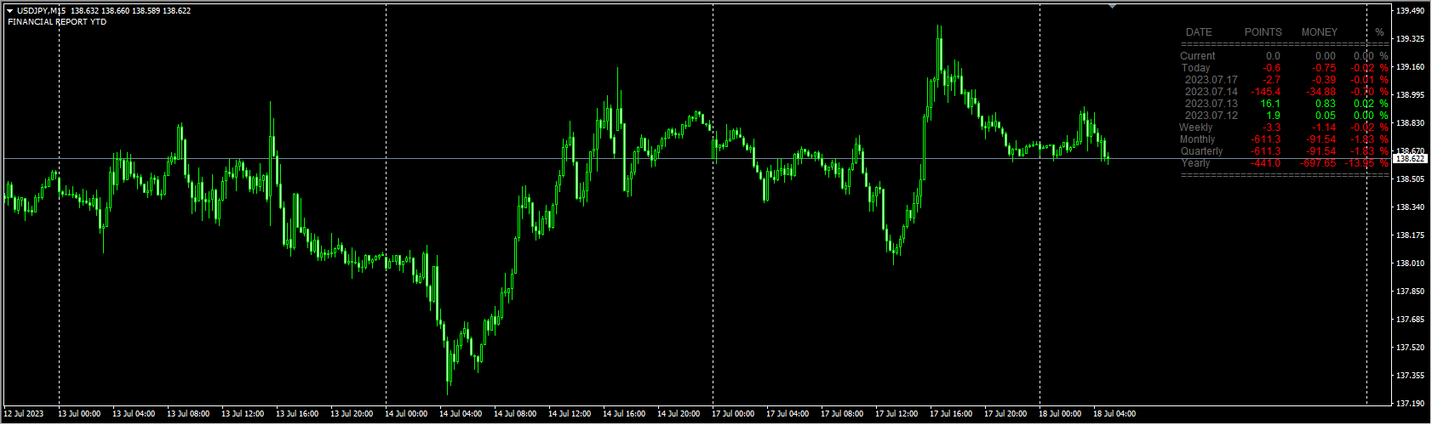
Task: Click the 137.190 price scale label
Action: point(1411,404)
